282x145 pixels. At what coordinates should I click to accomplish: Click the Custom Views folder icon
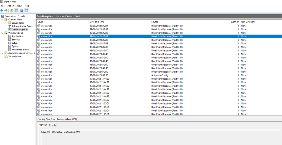(6, 19)
